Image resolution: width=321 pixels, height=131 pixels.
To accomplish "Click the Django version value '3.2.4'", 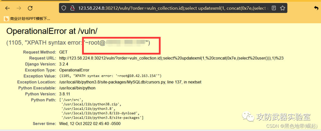I will click(63, 64).
